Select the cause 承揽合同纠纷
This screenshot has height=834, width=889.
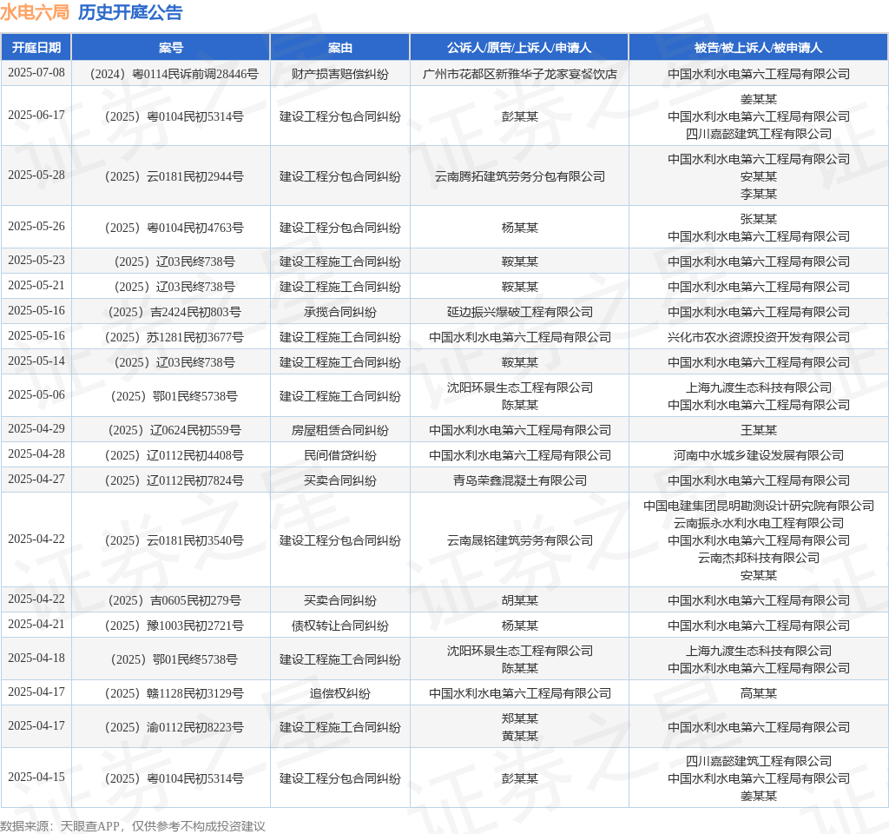point(340,312)
